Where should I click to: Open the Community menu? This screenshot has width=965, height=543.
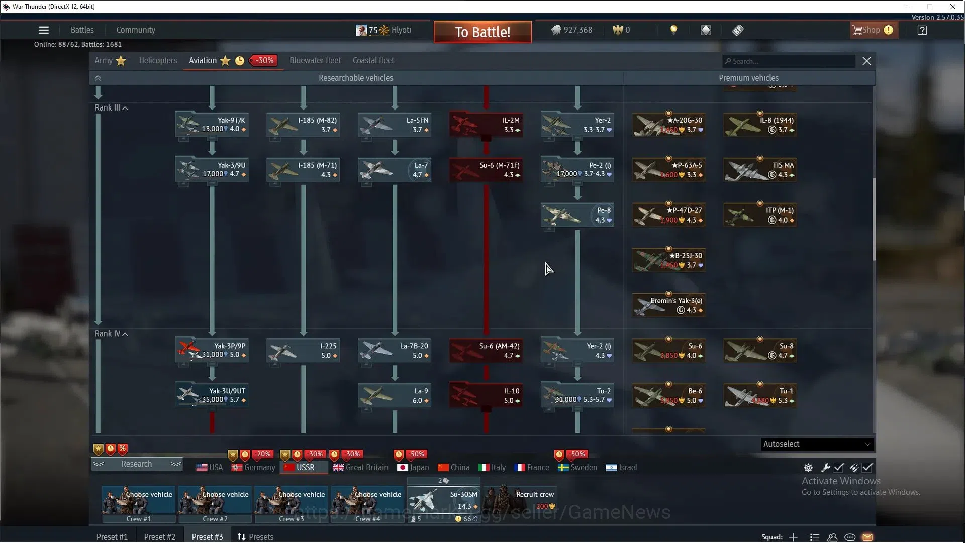(x=136, y=30)
